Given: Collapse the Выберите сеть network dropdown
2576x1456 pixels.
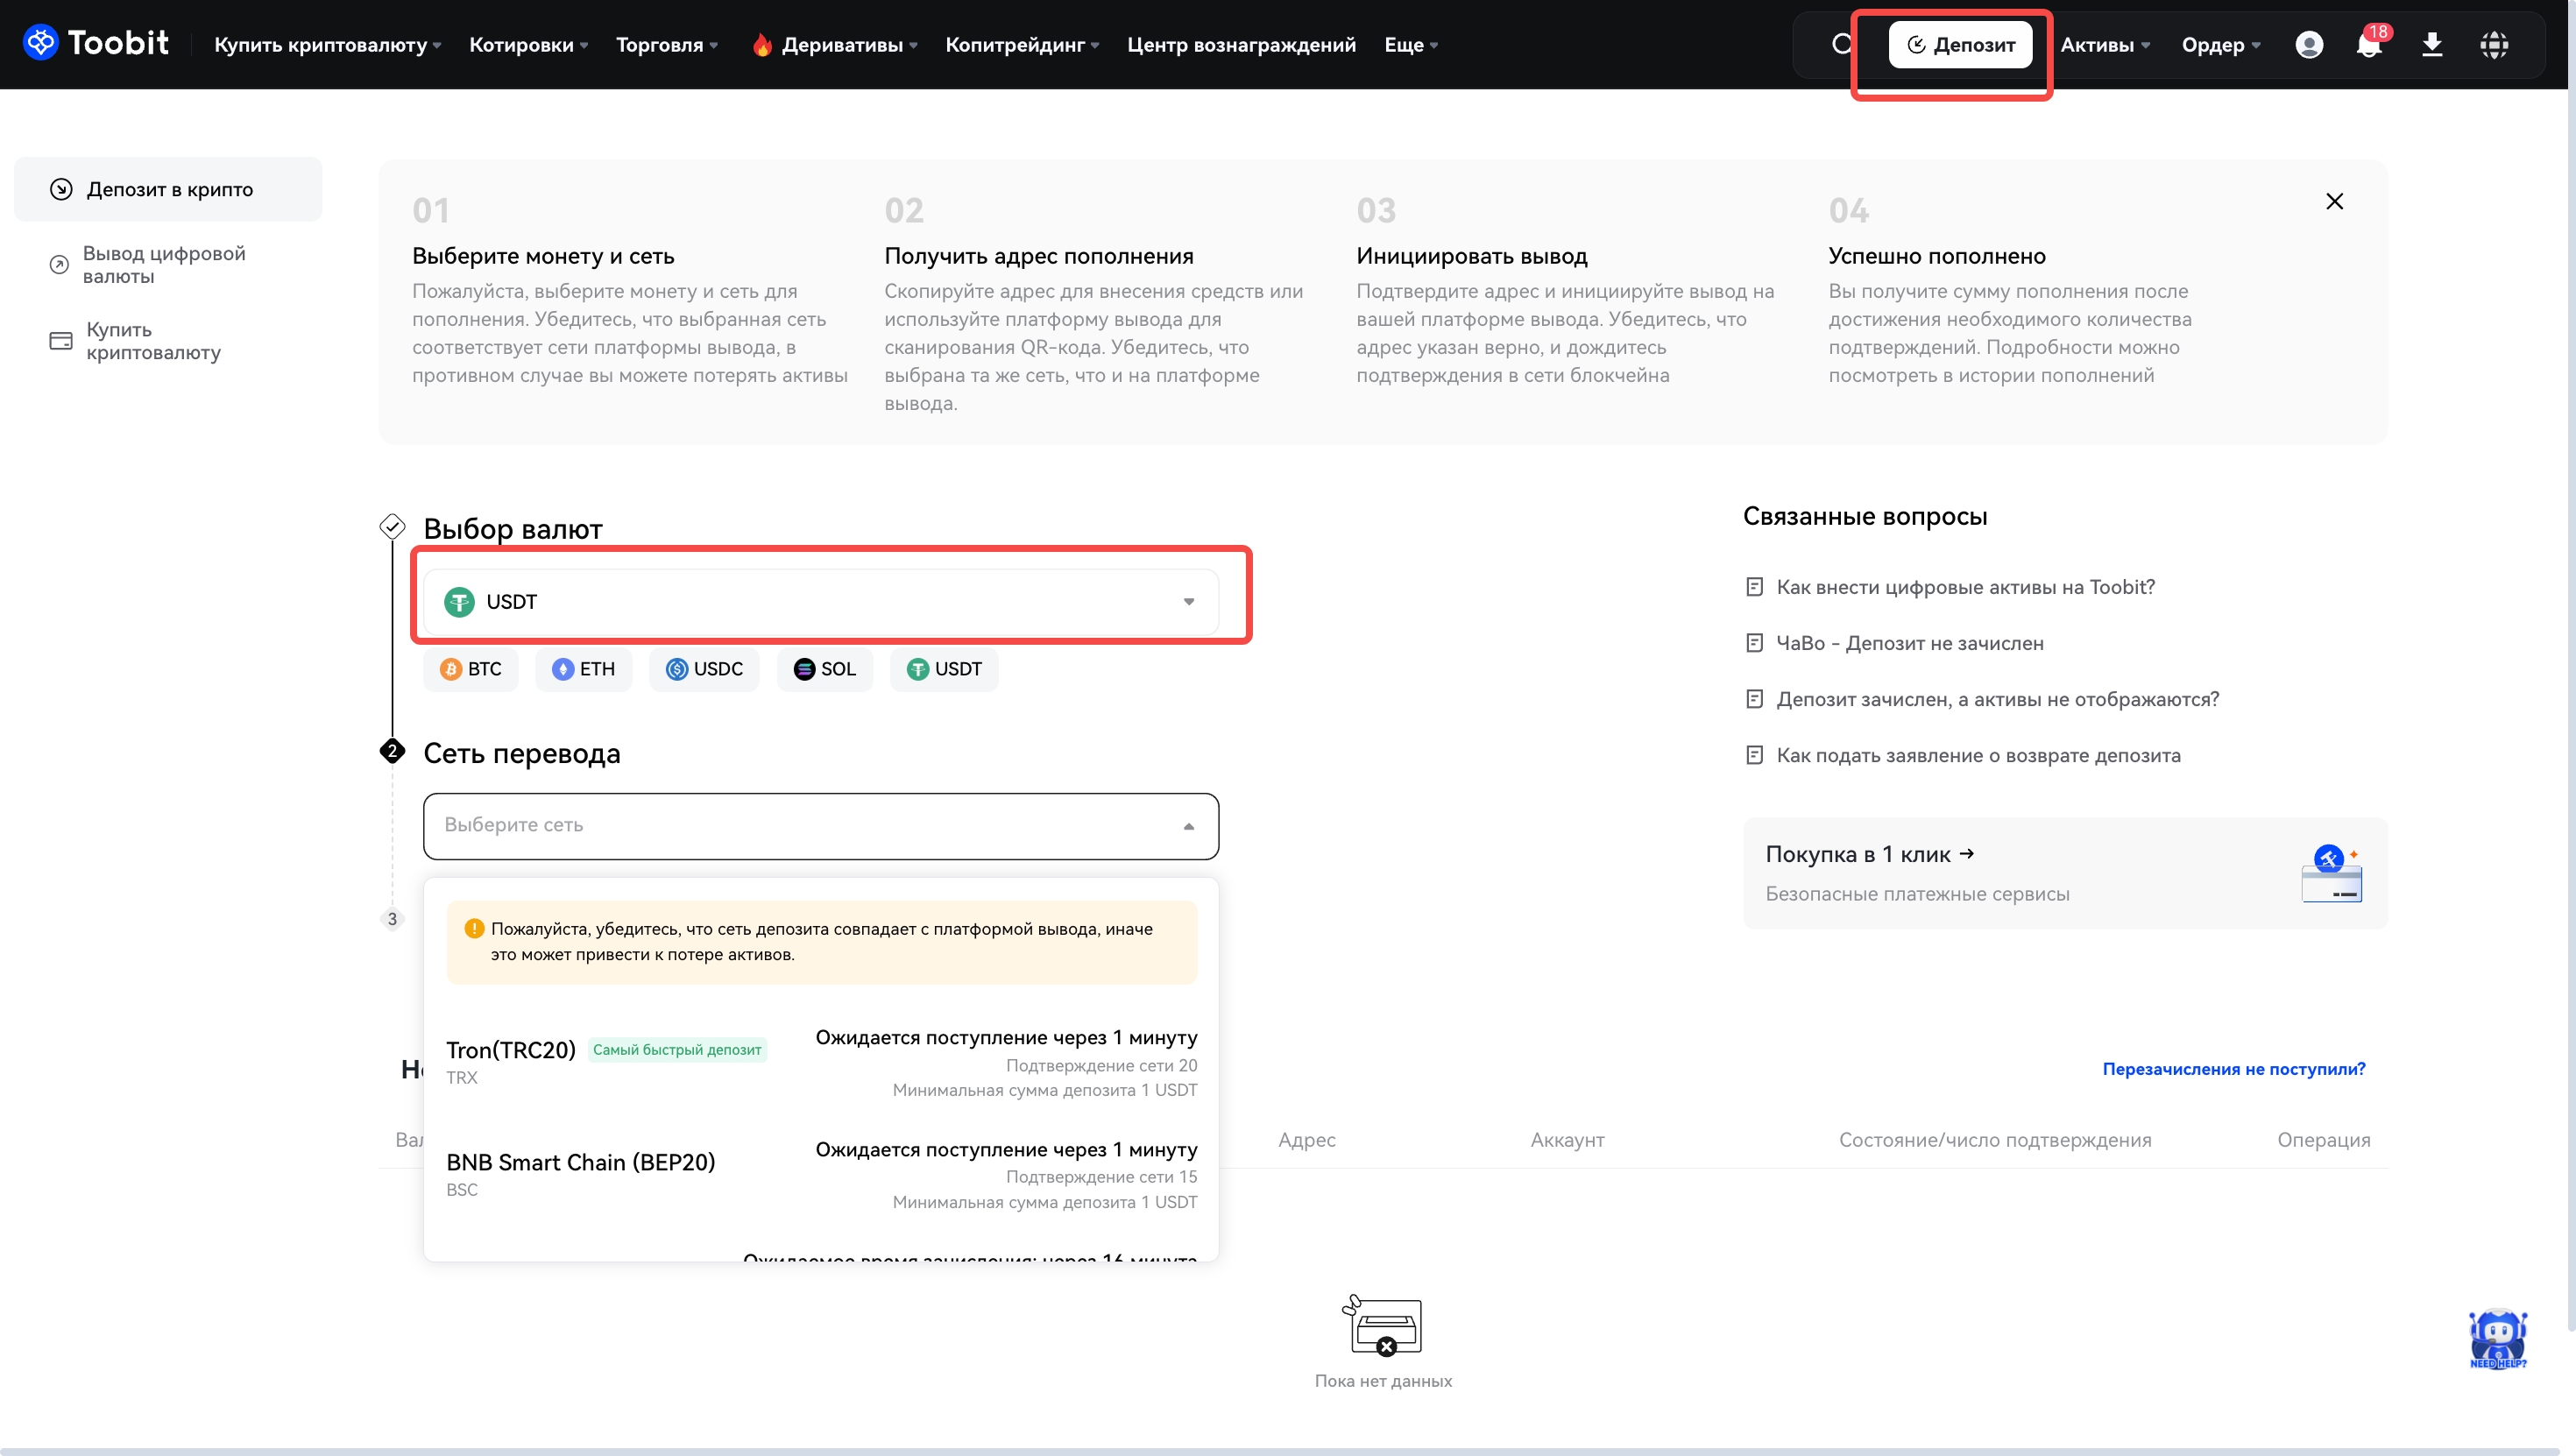Looking at the screenshot, I should (x=820, y=826).
